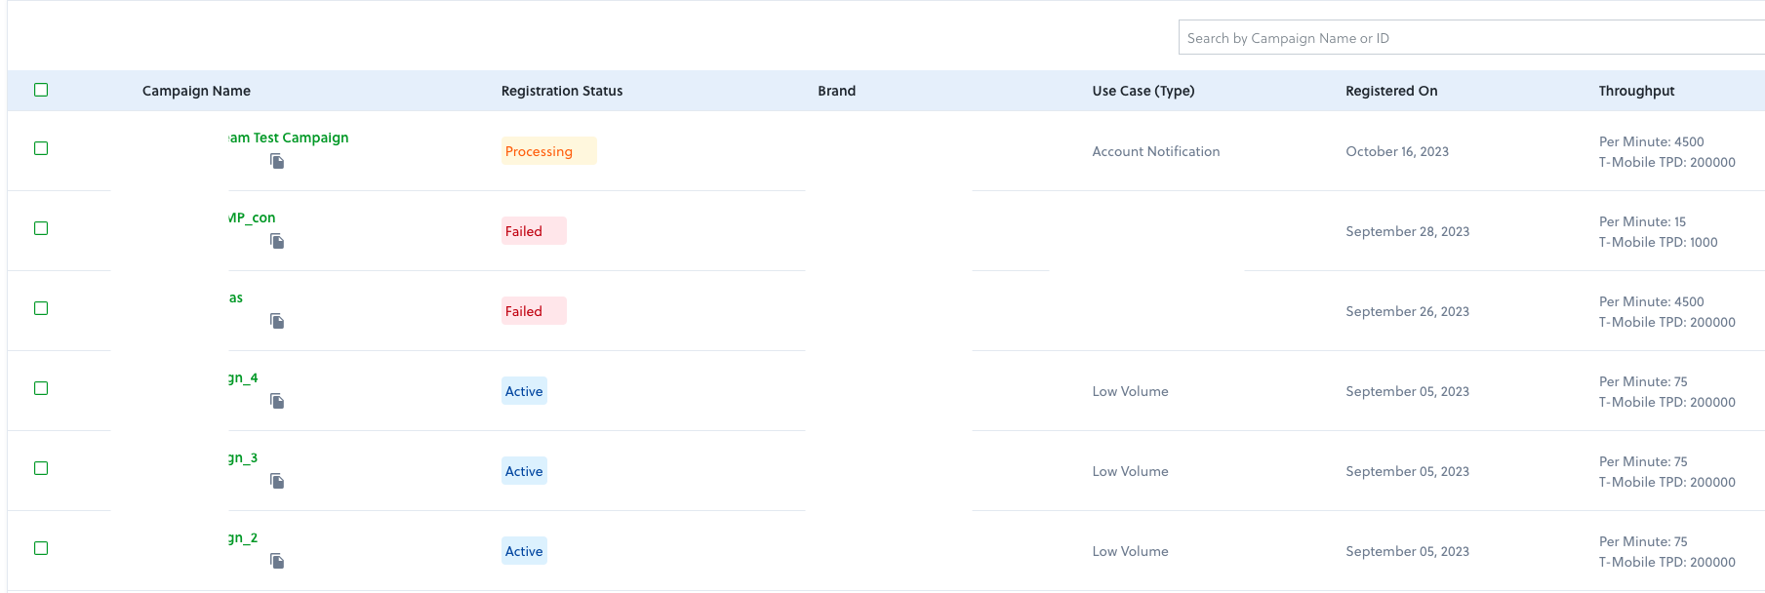Screen dimensions: 1765x593
Task: Select the checkbox for the MP_con campaign row
Action: click(41, 228)
